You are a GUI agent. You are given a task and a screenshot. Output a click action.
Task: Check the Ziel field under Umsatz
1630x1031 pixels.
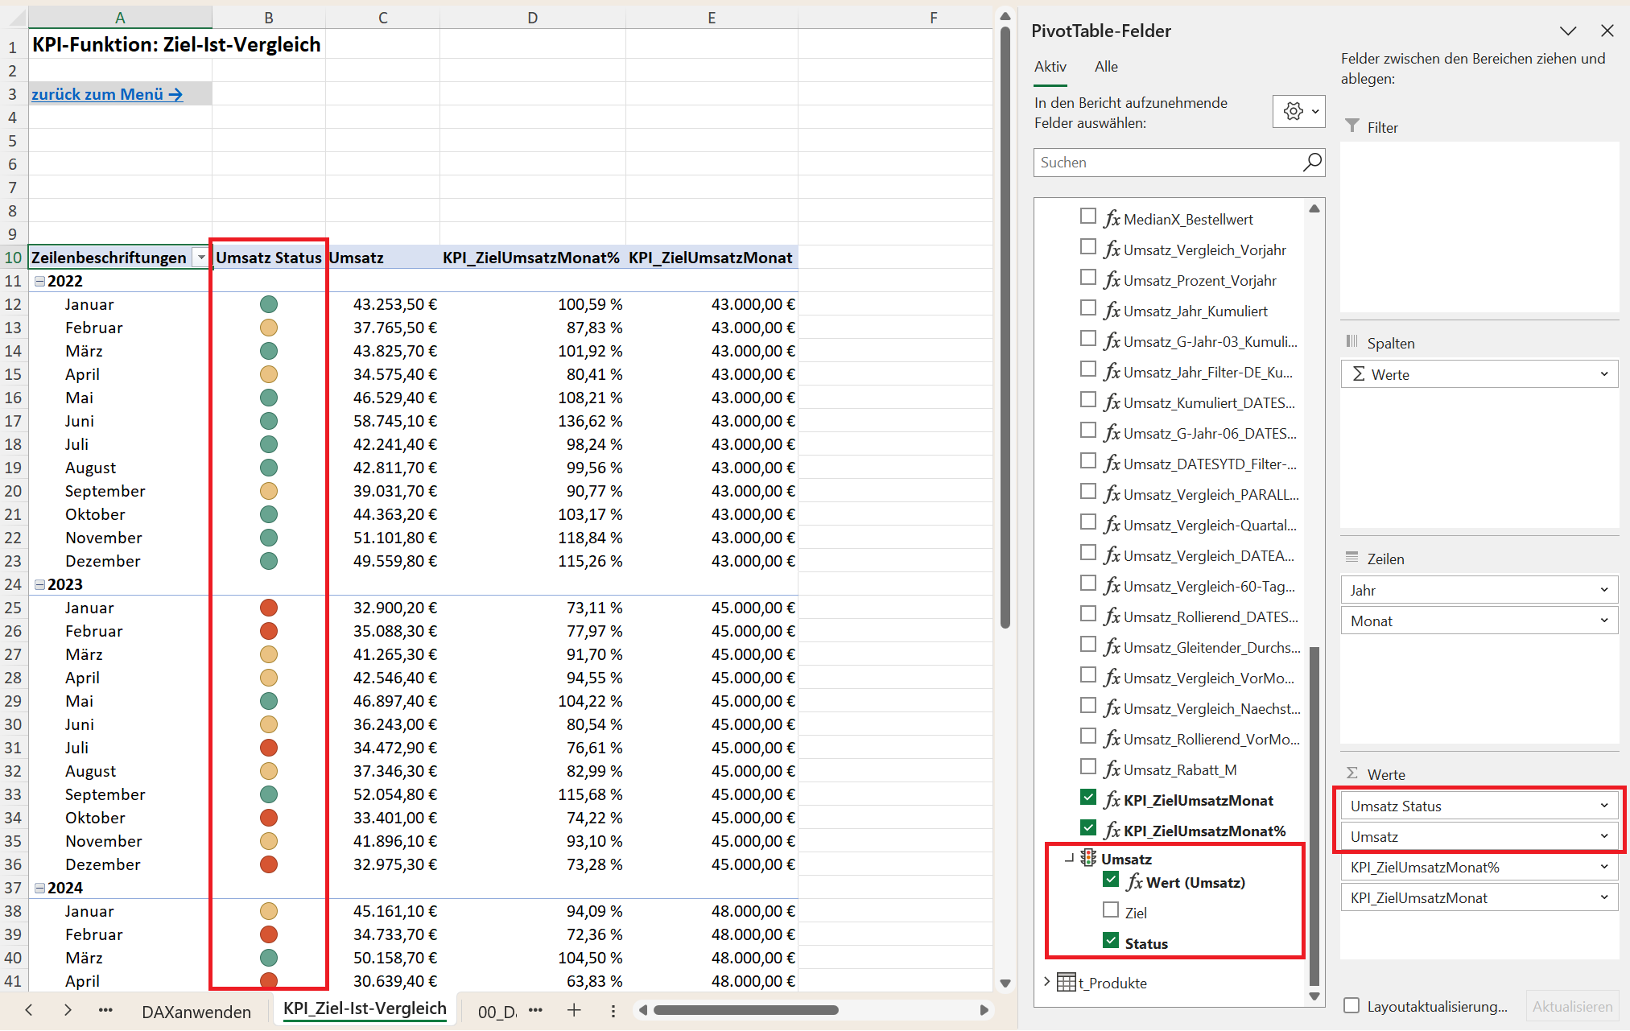point(1111,910)
